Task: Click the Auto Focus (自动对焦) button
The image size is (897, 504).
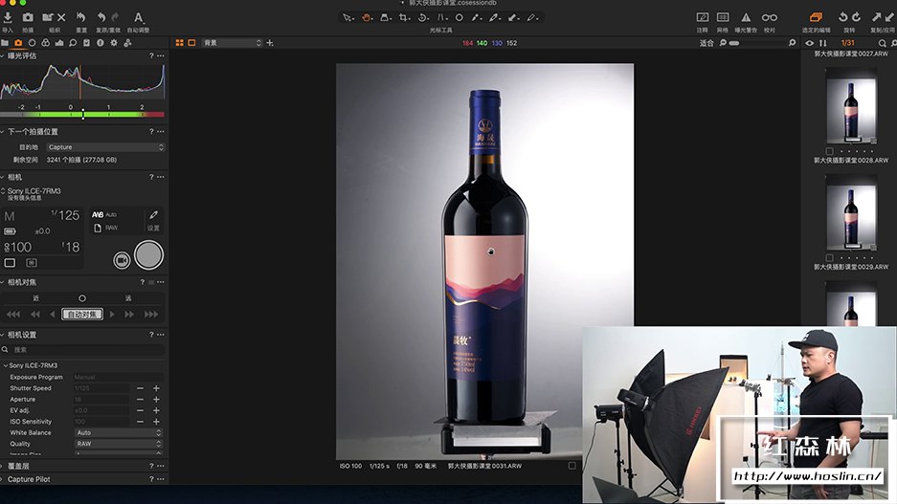Action: point(82,314)
